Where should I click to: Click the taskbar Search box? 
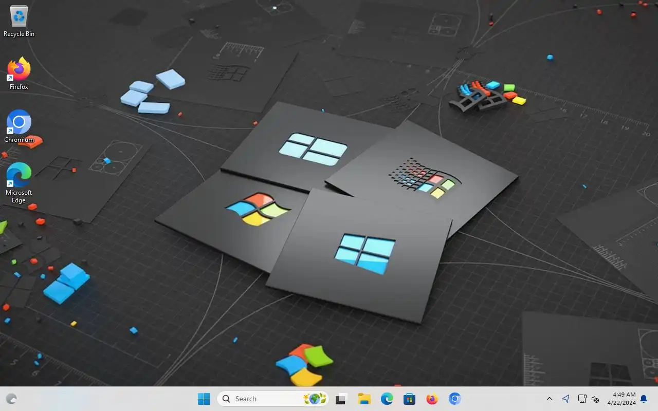[x=273, y=399]
